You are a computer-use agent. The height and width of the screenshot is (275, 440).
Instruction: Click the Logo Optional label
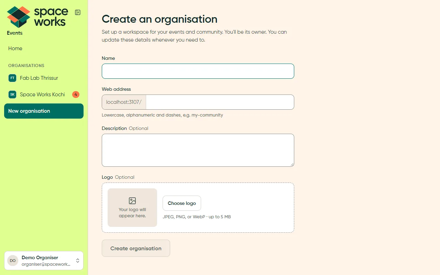tap(118, 177)
